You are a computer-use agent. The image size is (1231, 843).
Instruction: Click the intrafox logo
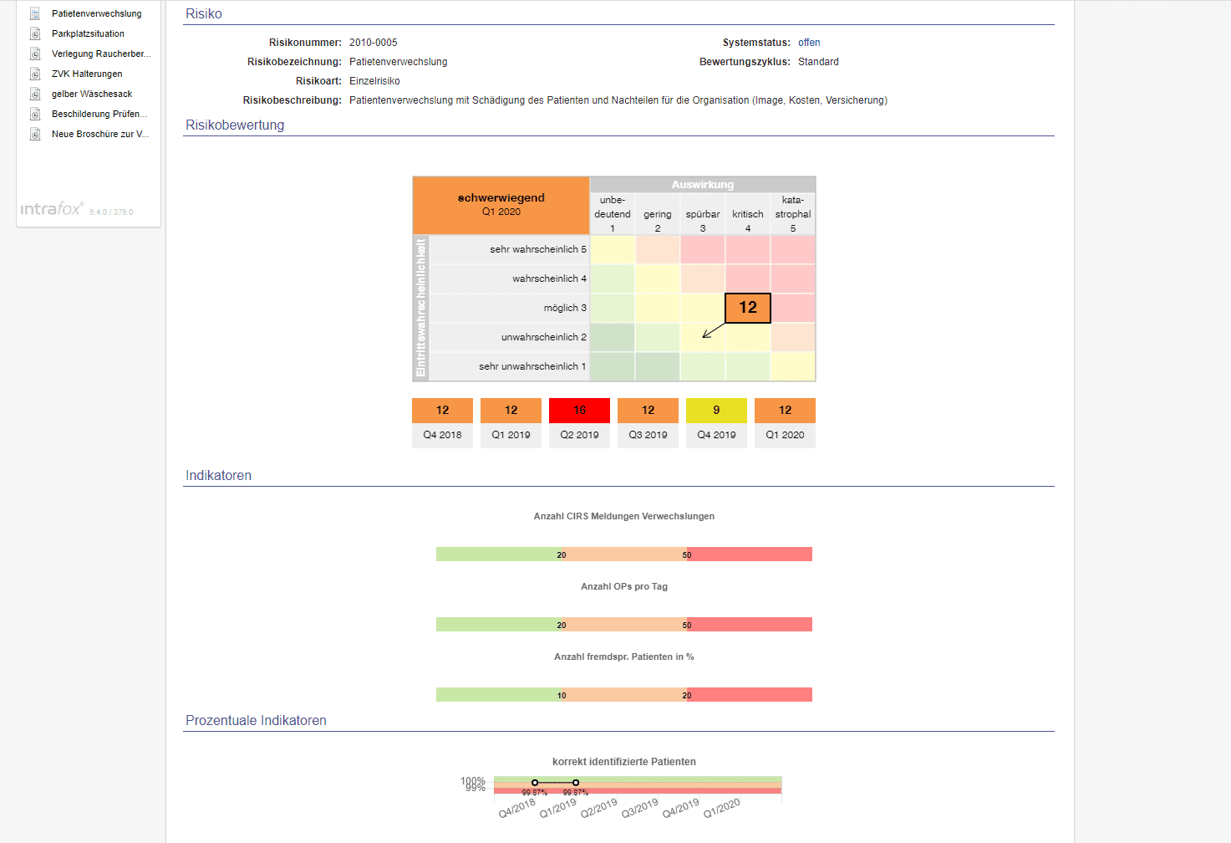[51, 209]
